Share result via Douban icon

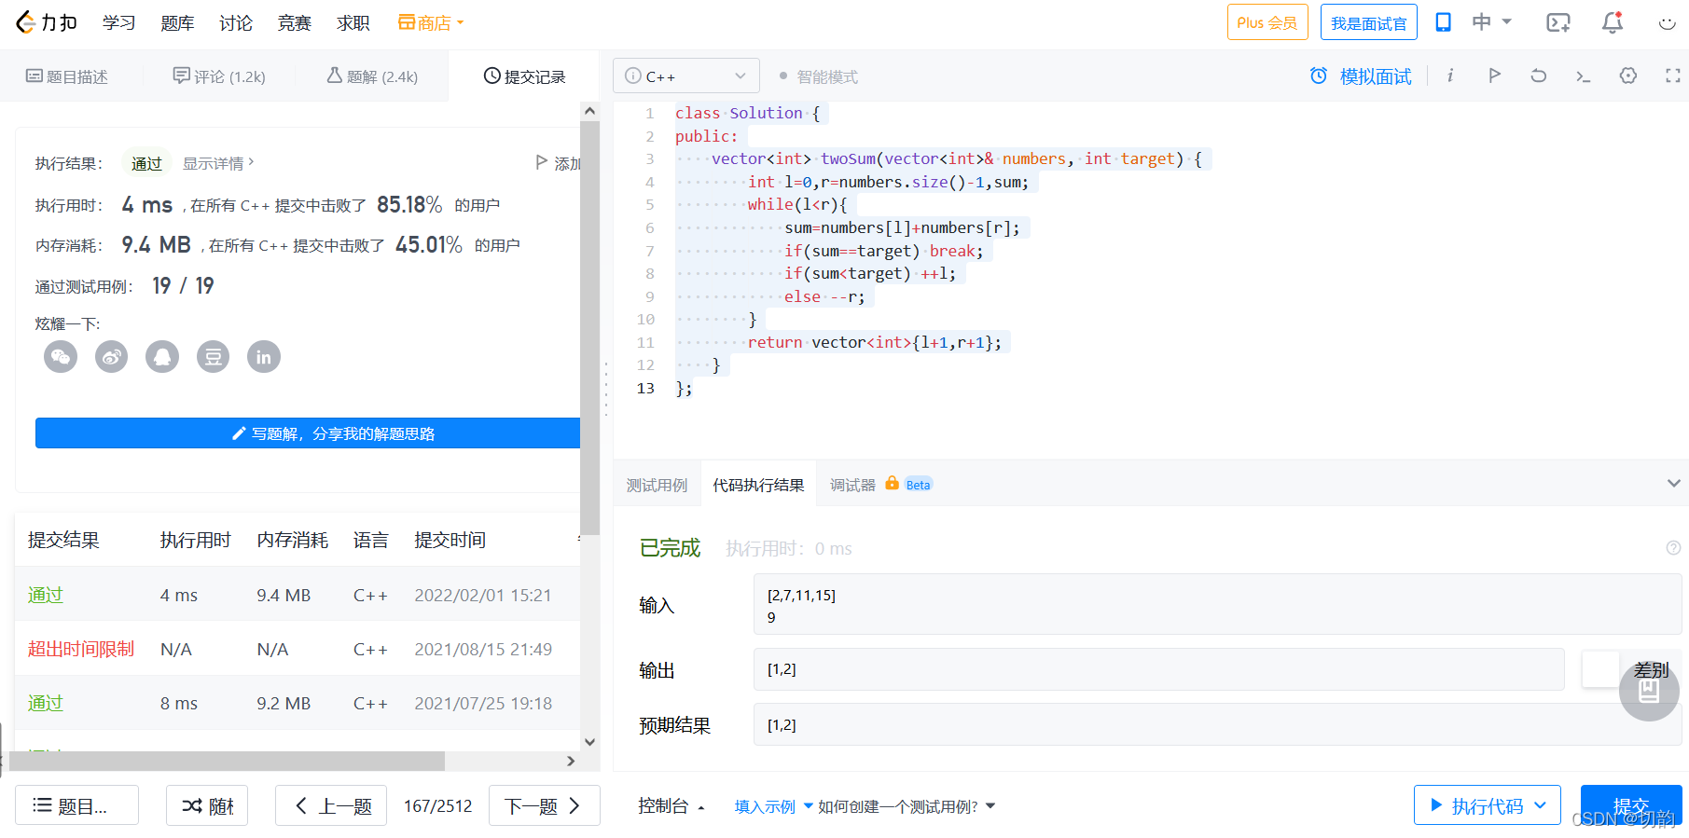213,356
